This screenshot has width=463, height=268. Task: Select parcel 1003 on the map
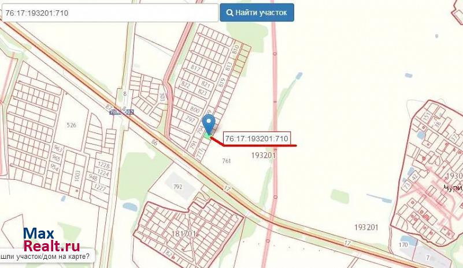(77, 176)
